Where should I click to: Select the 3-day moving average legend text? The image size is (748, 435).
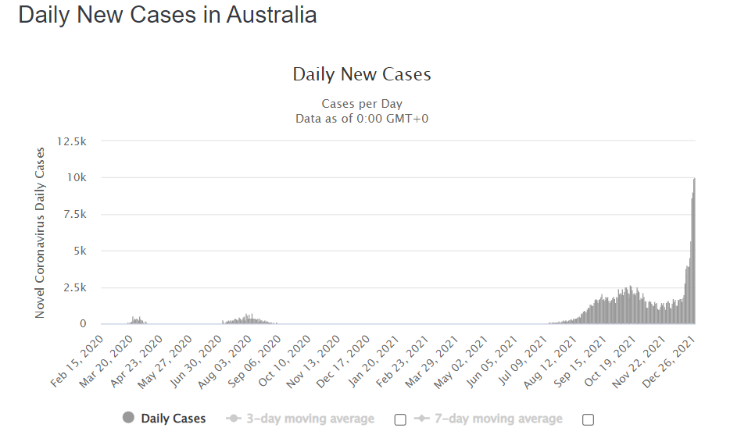[310, 419]
